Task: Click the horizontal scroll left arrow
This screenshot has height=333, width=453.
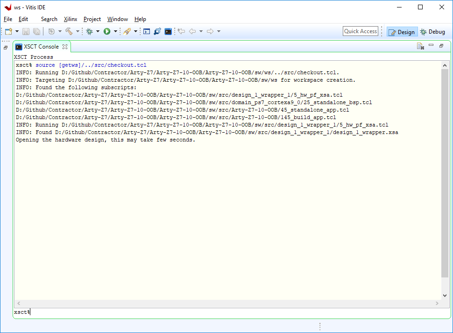Action: pos(19,303)
